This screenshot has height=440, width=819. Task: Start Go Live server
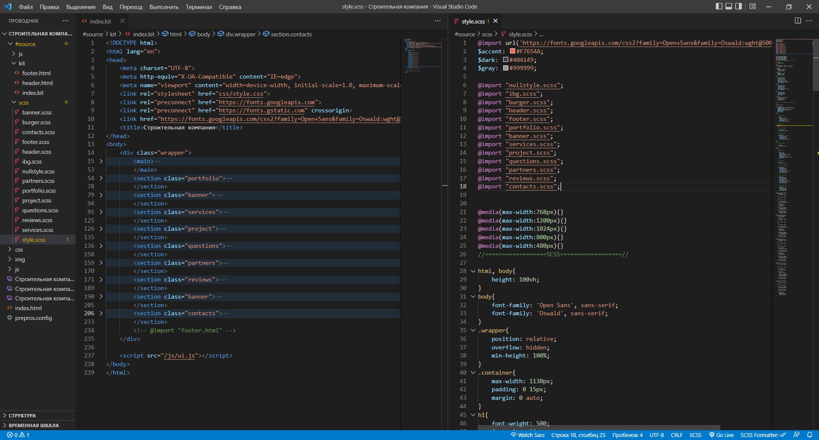click(x=721, y=435)
